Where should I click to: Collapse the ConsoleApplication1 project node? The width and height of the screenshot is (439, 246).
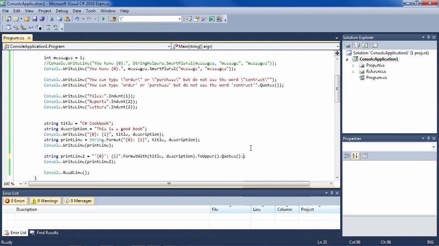point(347,59)
